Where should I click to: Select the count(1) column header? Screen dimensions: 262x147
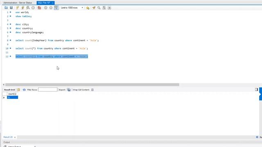[x=12, y=94]
